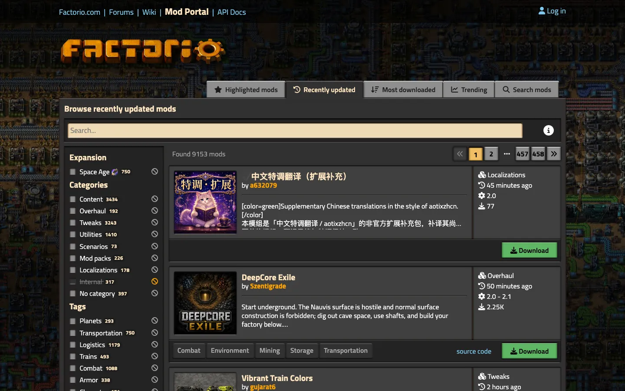The height and width of the screenshot is (391, 625).
Task: Filter by the Storage tag button
Action: coord(302,351)
